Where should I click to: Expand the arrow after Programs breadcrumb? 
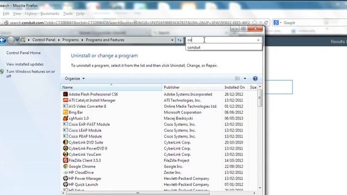click(x=82, y=40)
